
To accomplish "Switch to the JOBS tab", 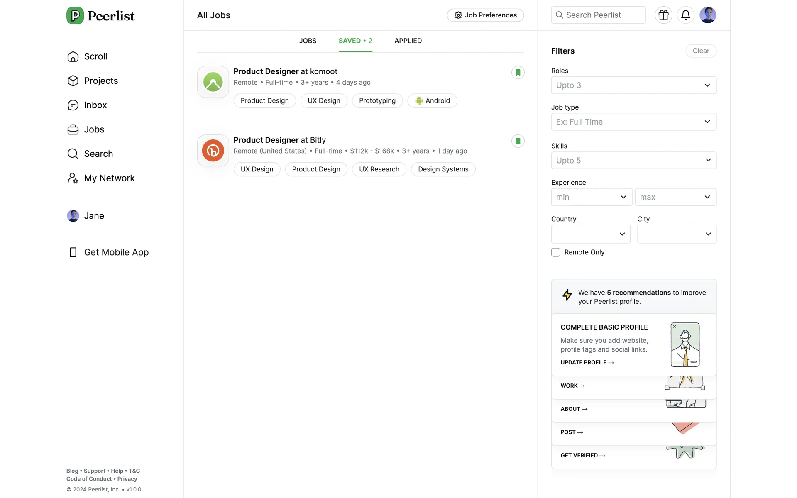I will (308, 41).
